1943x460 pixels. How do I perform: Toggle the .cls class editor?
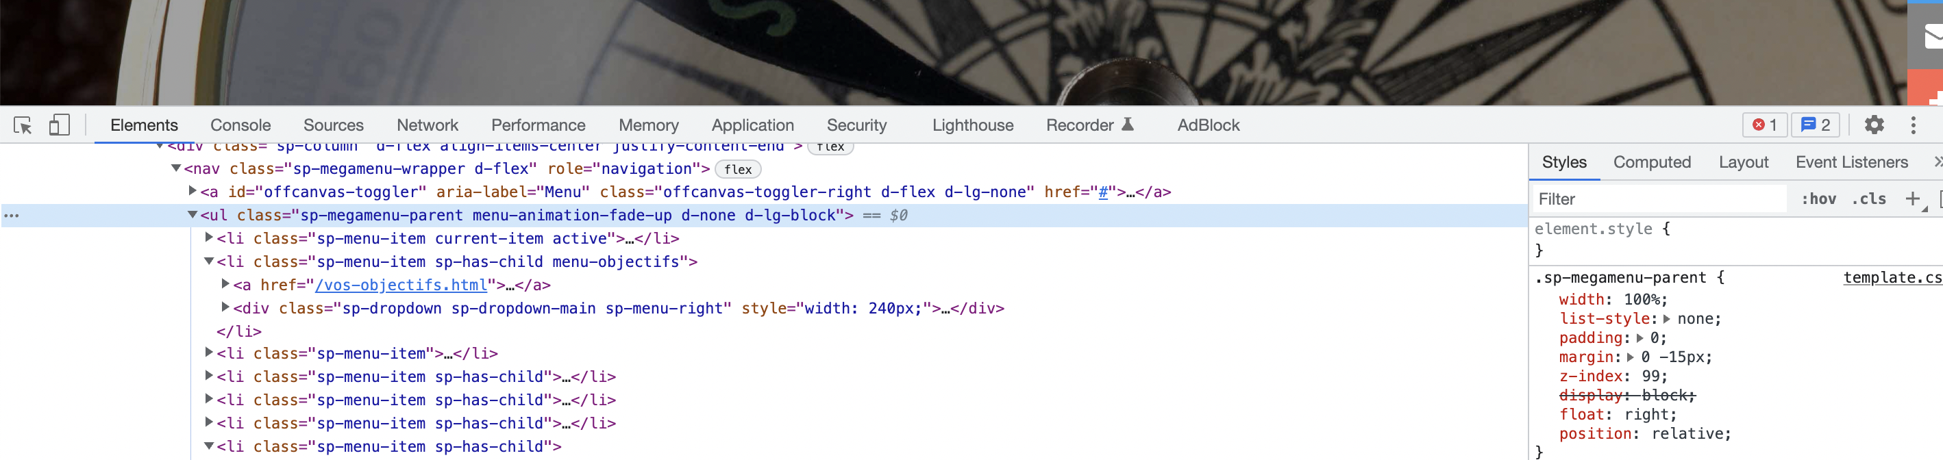click(x=1869, y=199)
